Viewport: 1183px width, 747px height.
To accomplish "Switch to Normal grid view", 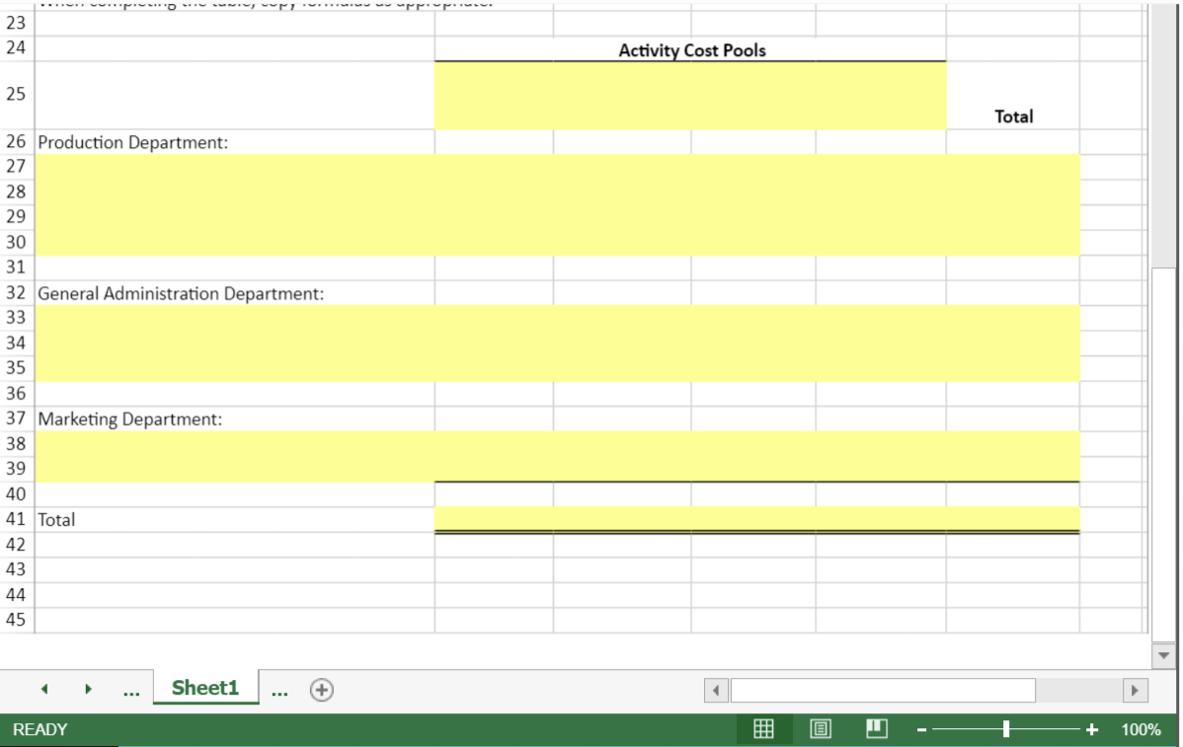I will click(764, 729).
